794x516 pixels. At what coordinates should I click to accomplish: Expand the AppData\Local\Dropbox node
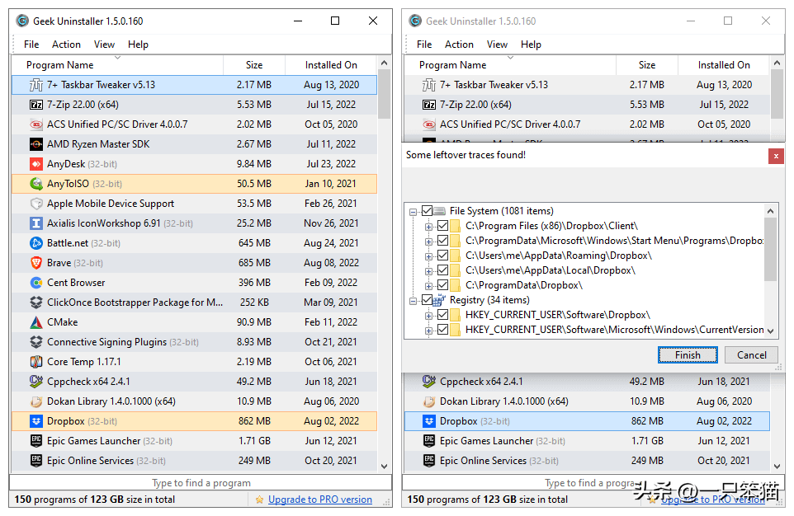click(x=429, y=271)
